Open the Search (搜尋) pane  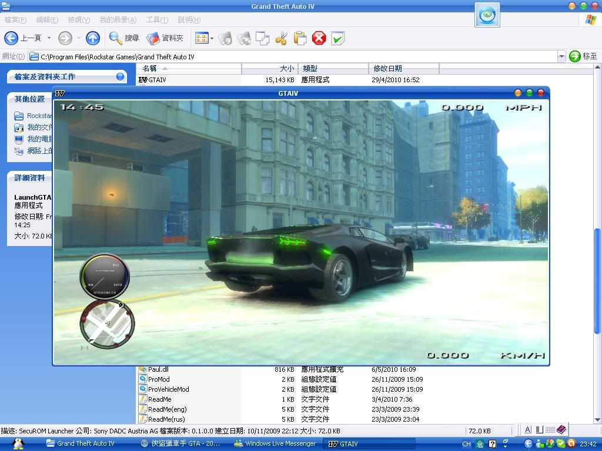click(124, 38)
